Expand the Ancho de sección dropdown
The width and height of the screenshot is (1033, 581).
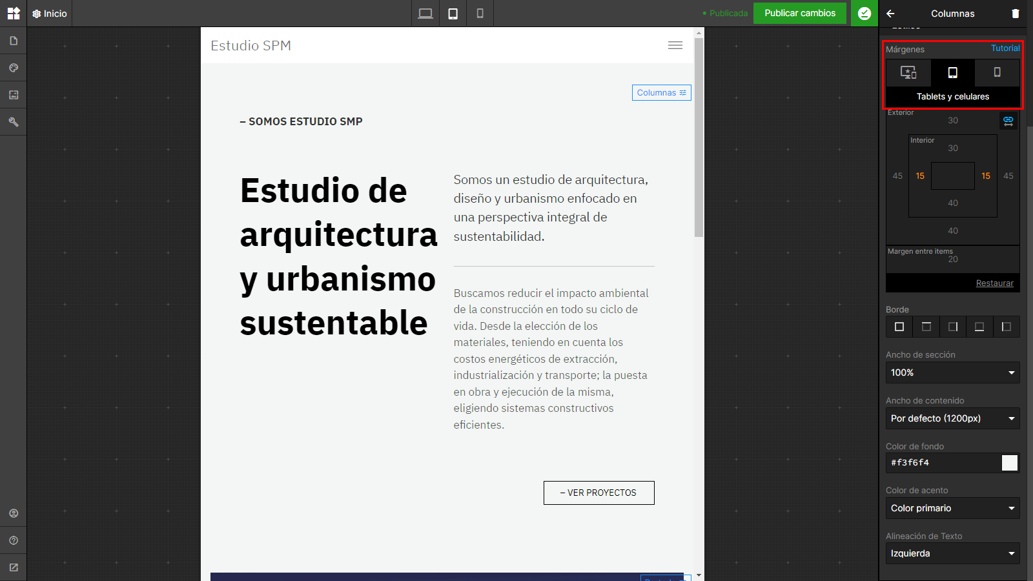pos(953,372)
